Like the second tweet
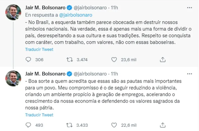This screenshot has height=131, width=199. coord(114,125)
